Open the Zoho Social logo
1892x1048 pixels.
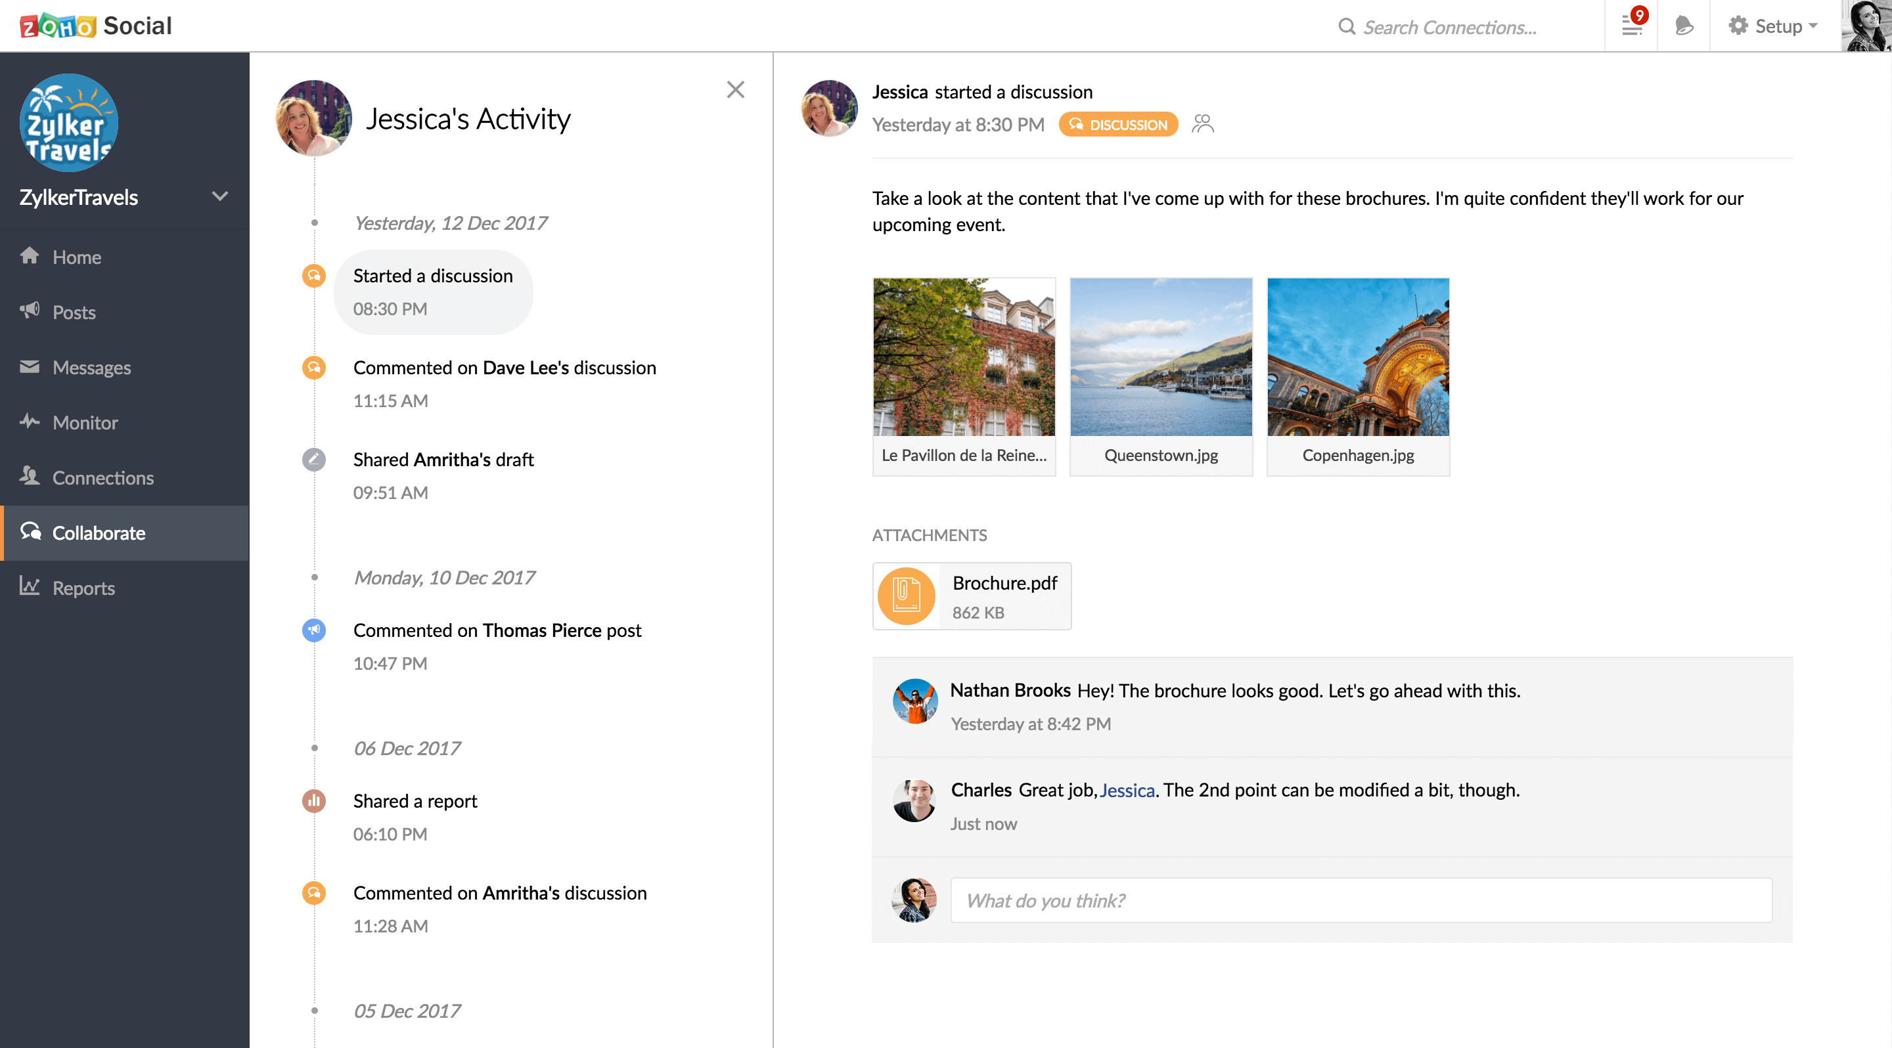coord(95,26)
